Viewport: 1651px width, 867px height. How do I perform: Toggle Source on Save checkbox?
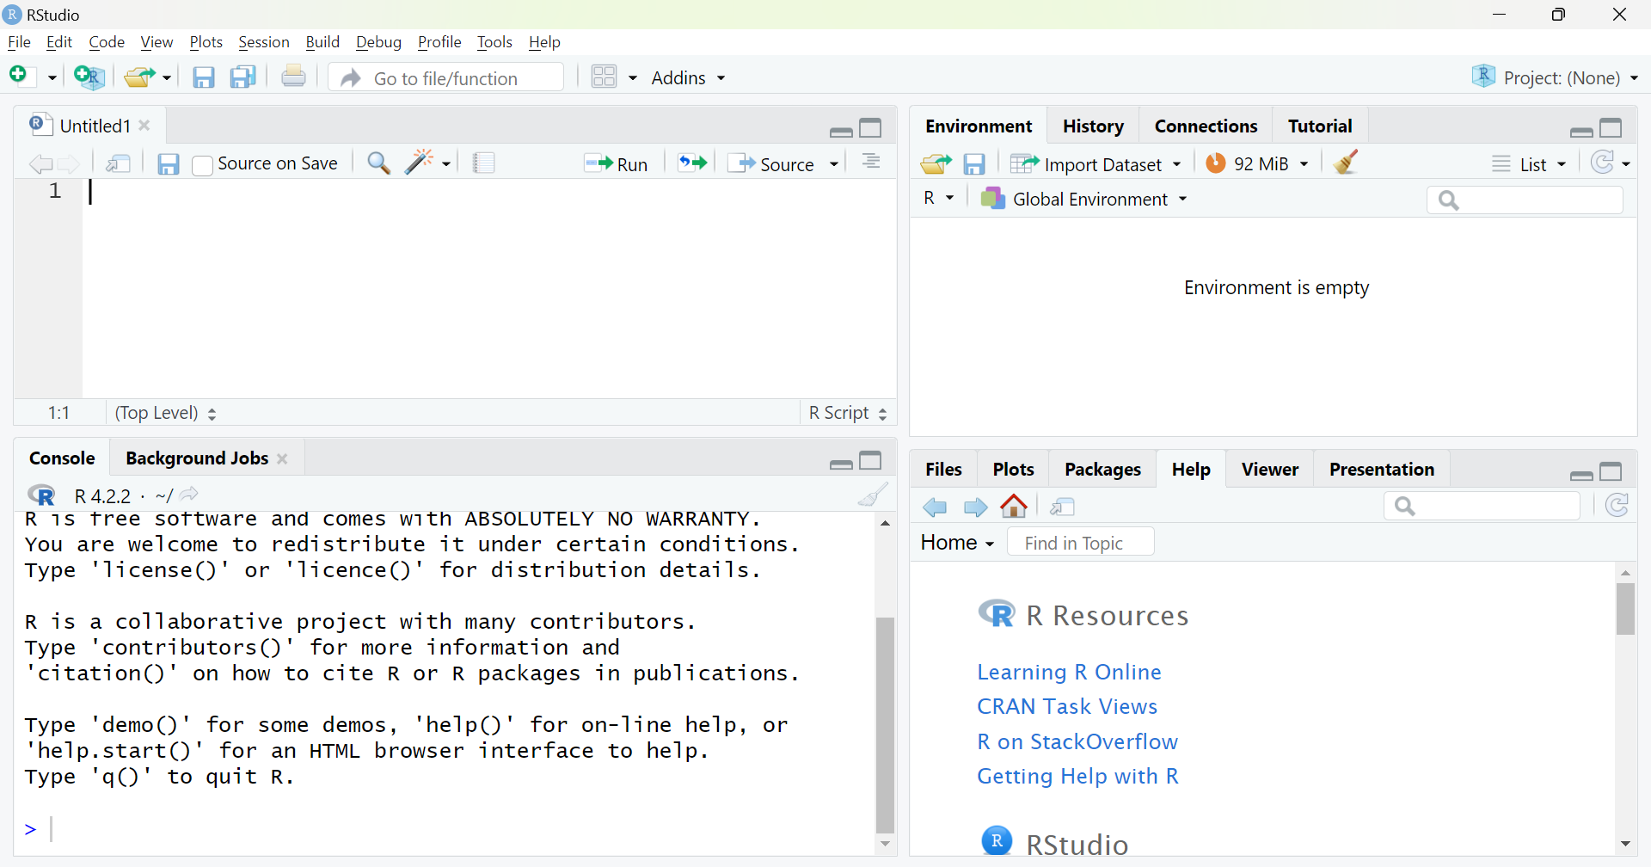pyautogui.click(x=202, y=164)
